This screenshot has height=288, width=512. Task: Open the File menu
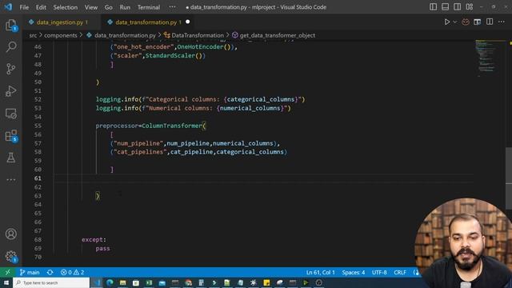pos(24,7)
